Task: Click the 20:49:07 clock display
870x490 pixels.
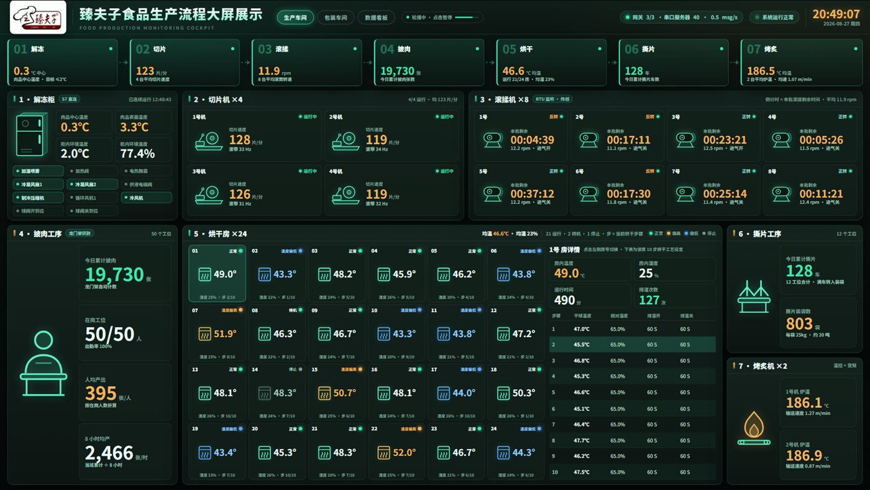Action: pyautogui.click(x=836, y=14)
